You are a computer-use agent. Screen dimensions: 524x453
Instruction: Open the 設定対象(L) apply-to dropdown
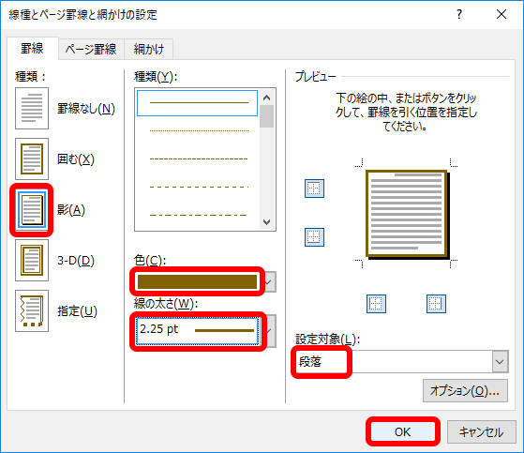tap(500, 362)
